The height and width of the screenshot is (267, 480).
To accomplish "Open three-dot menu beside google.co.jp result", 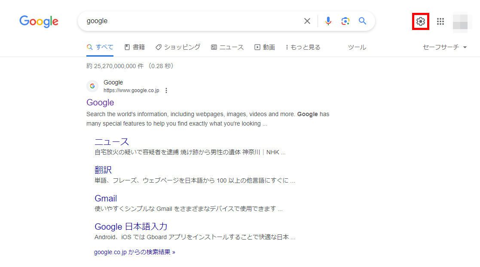I will click(x=166, y=90).
